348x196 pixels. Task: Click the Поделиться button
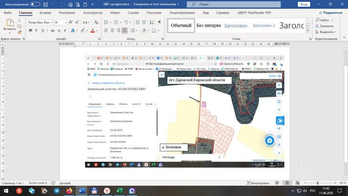pos(330,13)
